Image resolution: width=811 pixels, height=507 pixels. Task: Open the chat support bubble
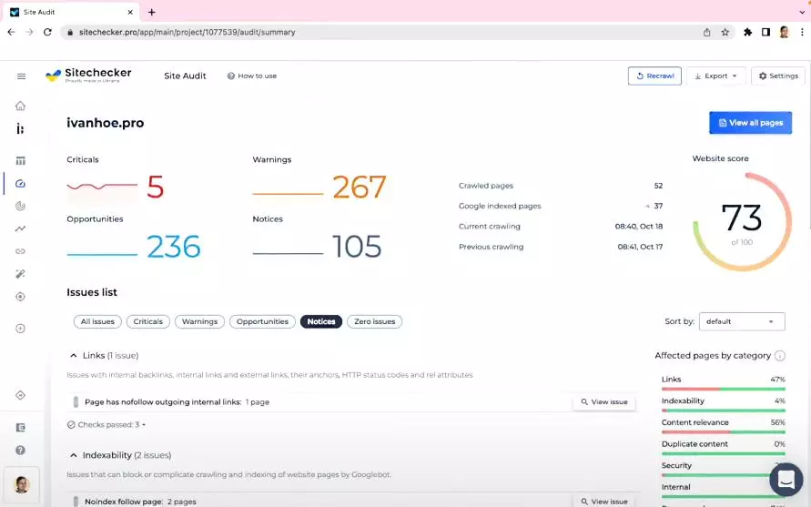(786, 480)
